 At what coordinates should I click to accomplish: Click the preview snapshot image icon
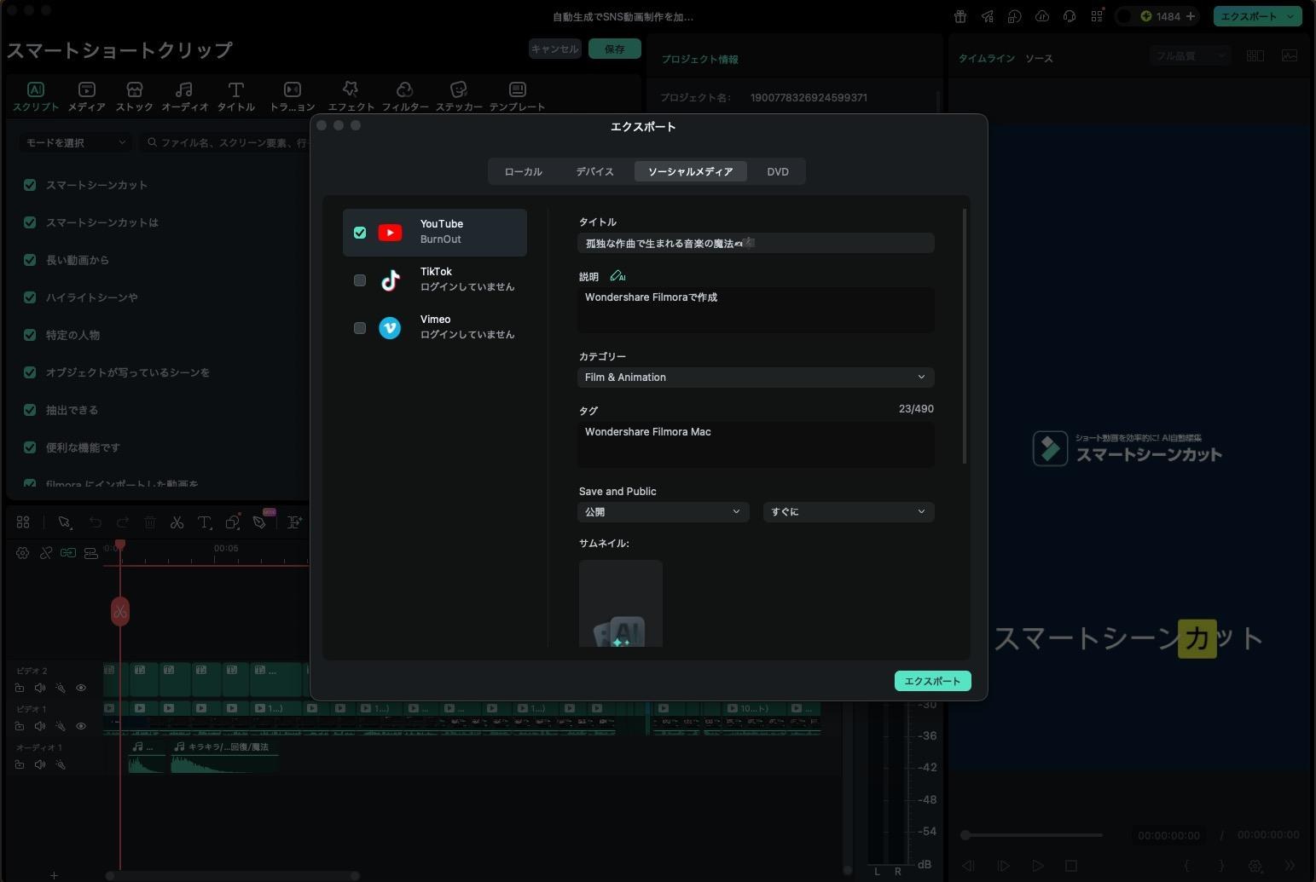tap(1290, 55)
